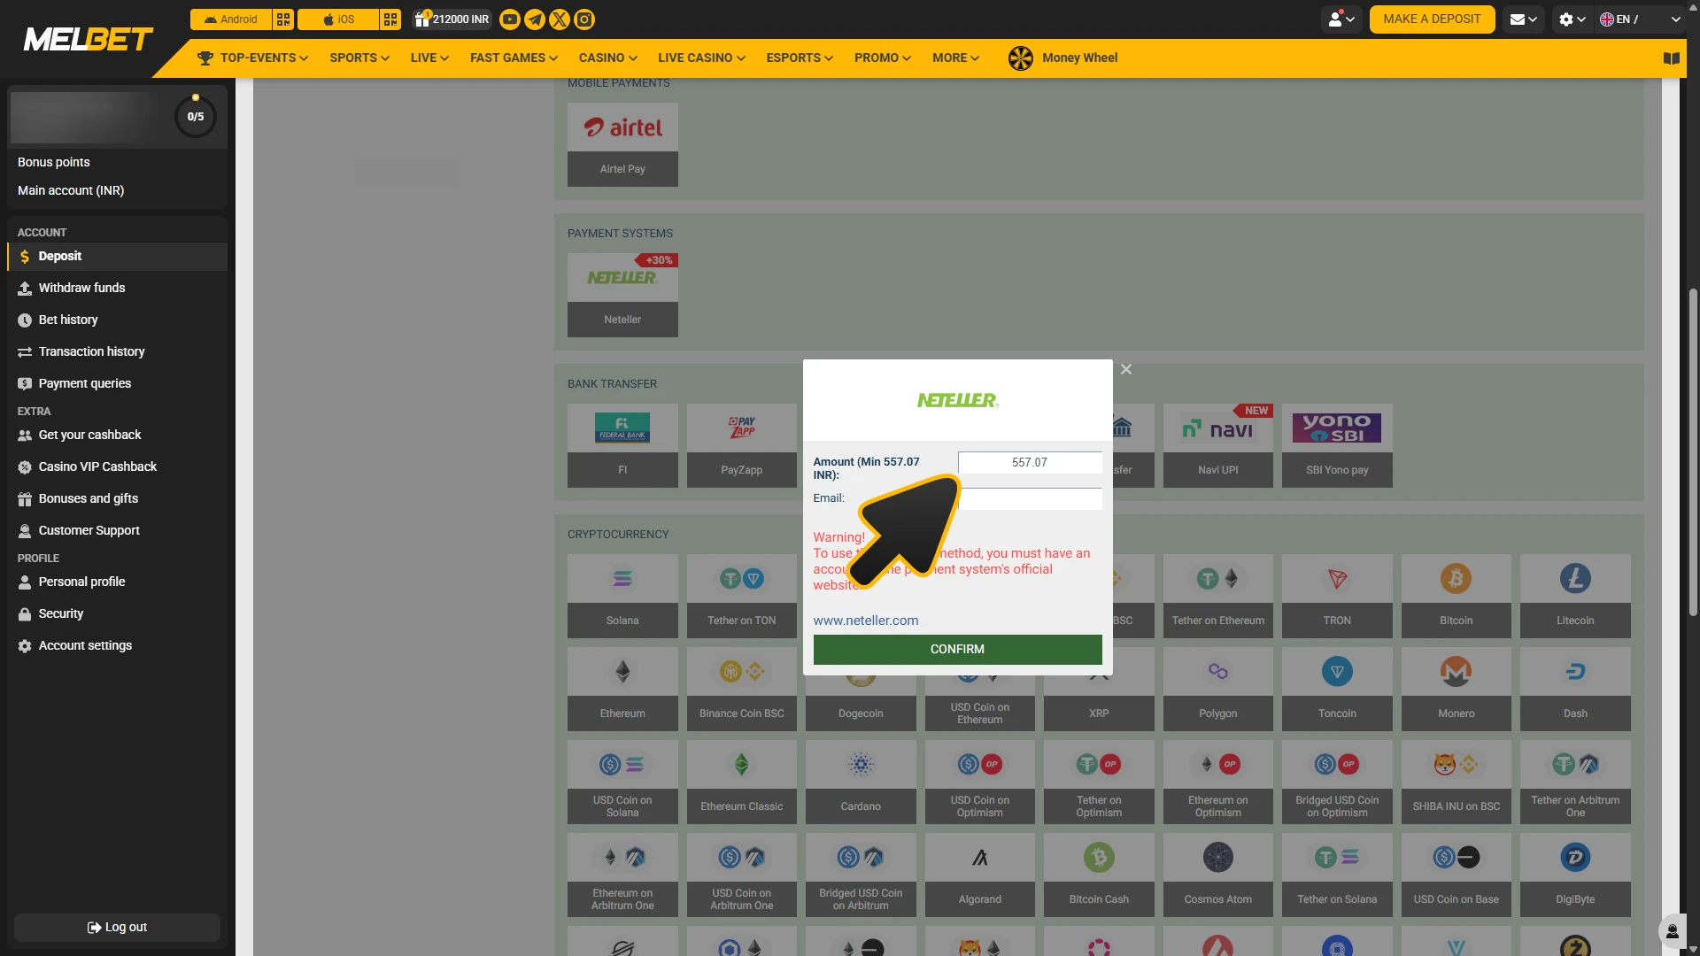Image resolution: width=1700 pixels, height=956 pixels.
Task: Expand LIVE CASINO menu
Action: [701, 58]
